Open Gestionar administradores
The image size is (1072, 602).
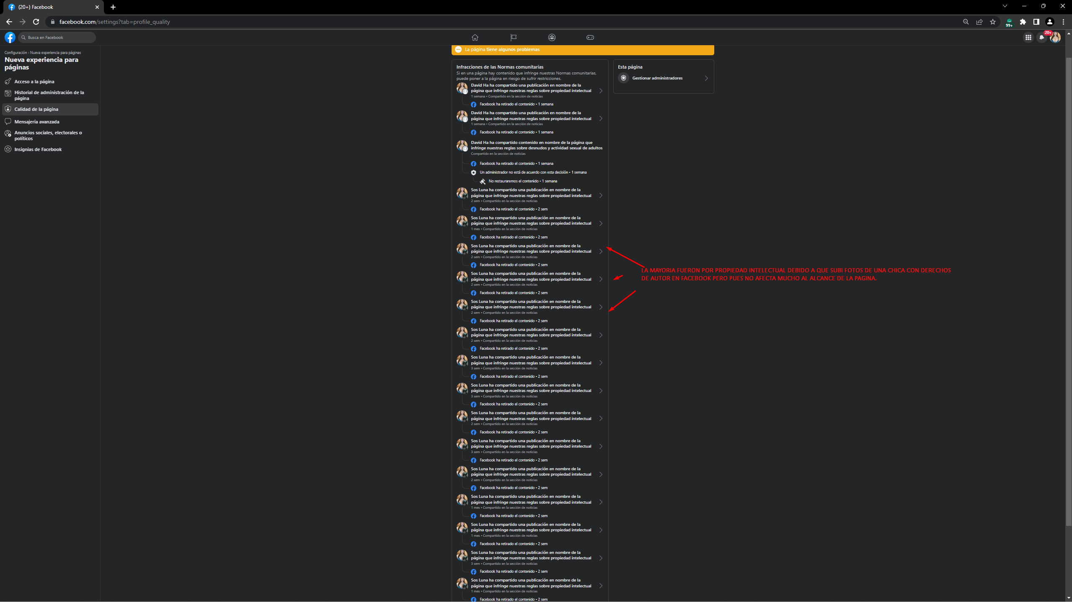(664, 78)
